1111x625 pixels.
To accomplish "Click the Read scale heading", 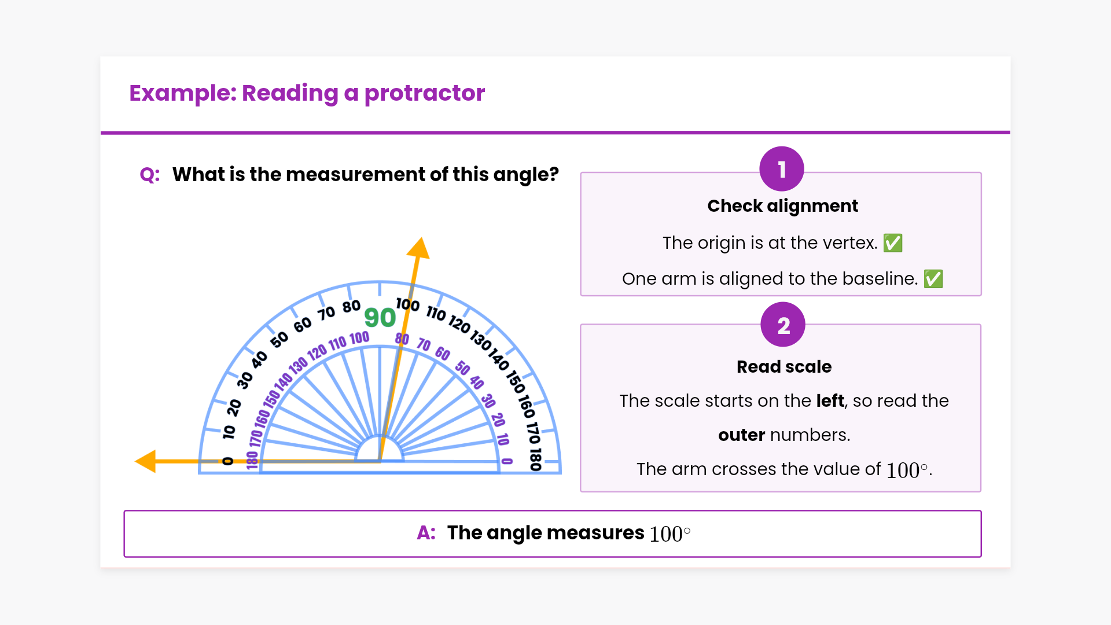I will click(x=784, y=367).
